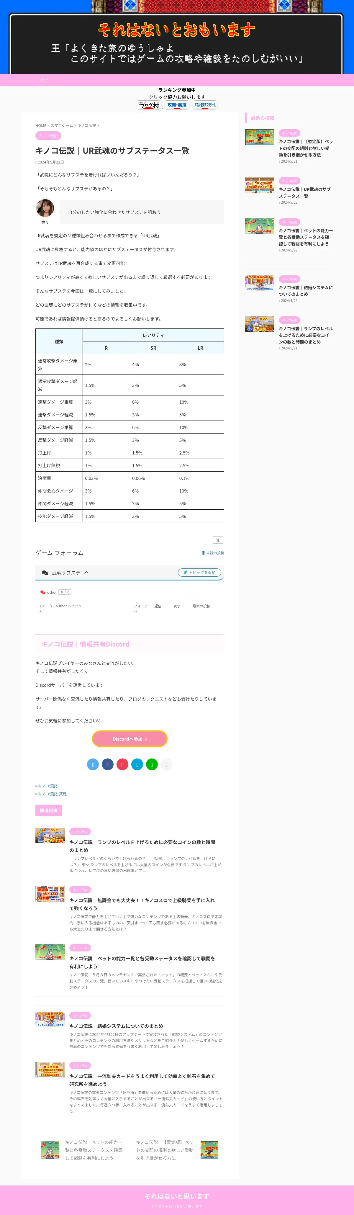Click related thumbnail for キノコスロ article
The height and width of the screenshot is (1215, 354).
click(x=50, y=894)
